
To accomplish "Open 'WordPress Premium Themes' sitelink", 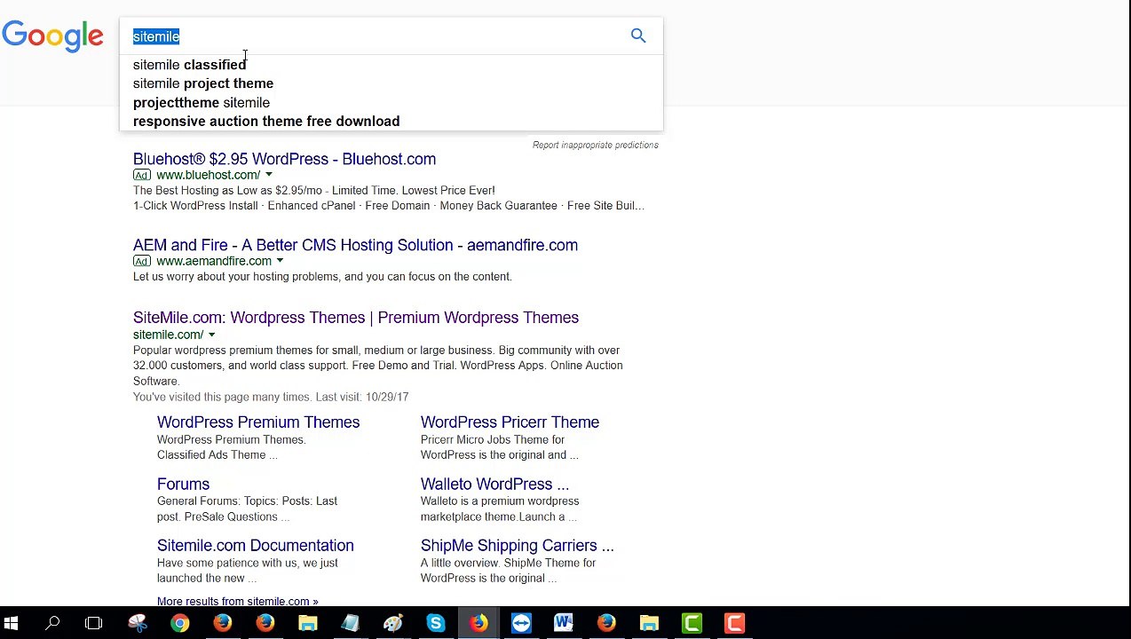I will pyautogui.click(x=258, y=422).
